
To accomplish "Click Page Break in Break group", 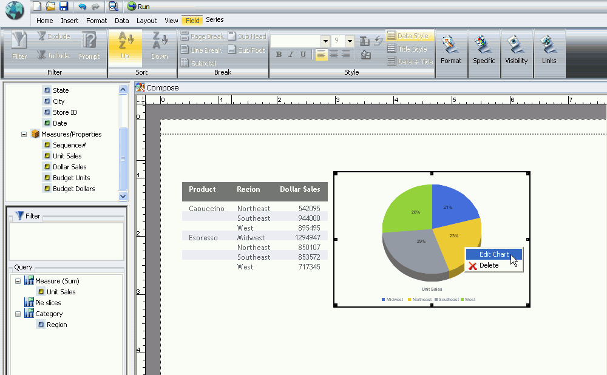I will click(x=202, y=36).
